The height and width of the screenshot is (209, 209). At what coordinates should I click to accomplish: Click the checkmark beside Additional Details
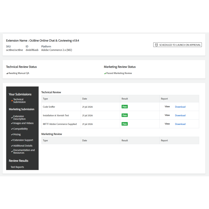pyautogui.click(x=12, y=146)
